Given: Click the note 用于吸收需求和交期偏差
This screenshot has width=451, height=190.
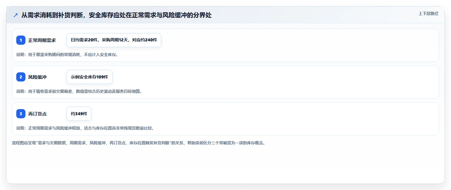Looking at the screenshot, I should tap(79, 91).
